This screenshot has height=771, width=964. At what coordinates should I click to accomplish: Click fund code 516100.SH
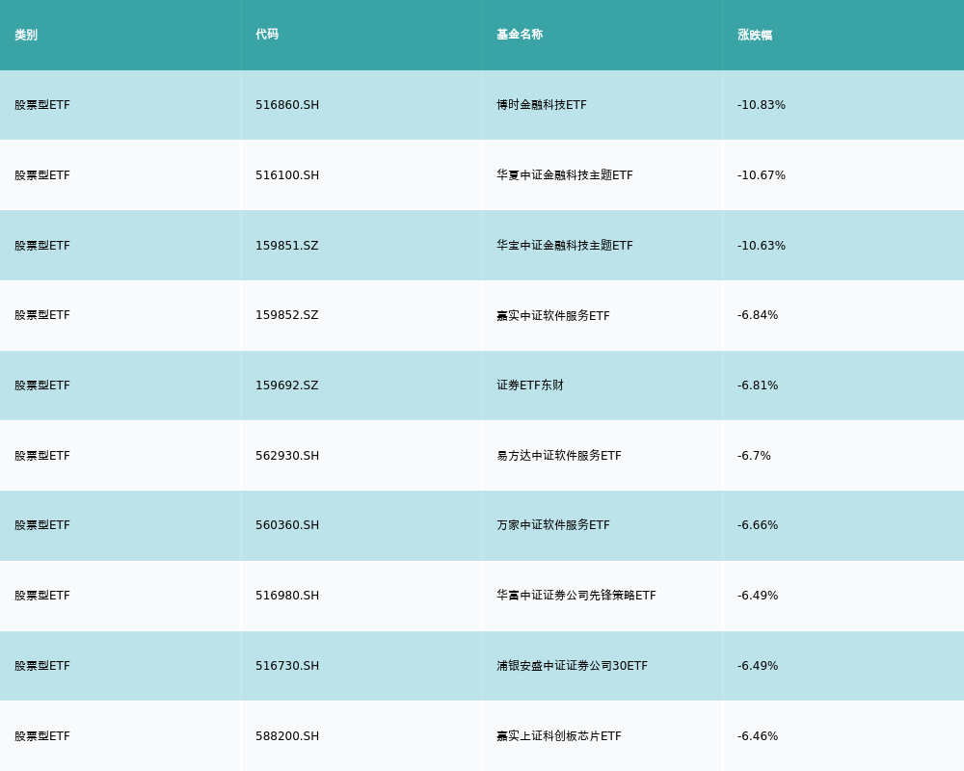287,175
